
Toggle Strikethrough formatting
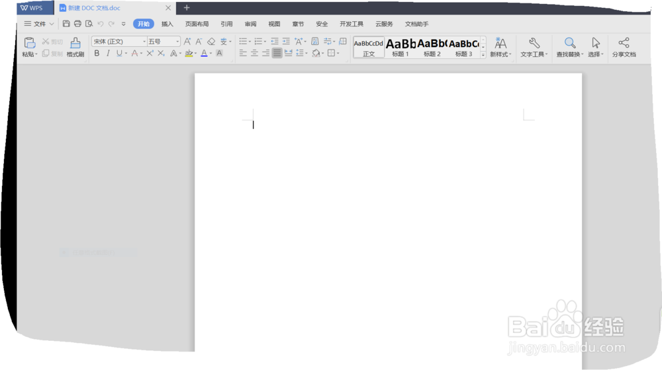coord(134,53)
